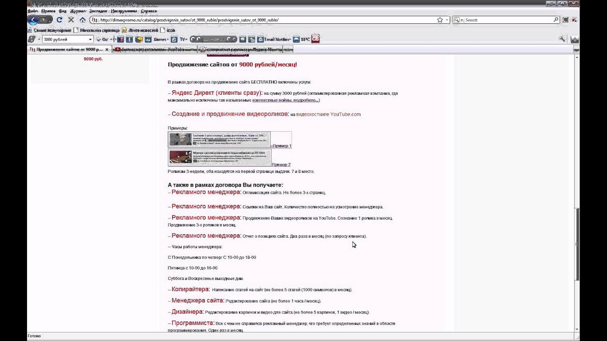Open the 'Правка' menu

point(48,11)
